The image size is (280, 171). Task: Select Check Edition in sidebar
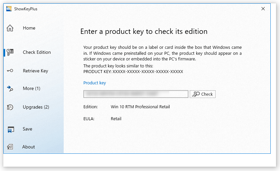click(x=37, y=52)
